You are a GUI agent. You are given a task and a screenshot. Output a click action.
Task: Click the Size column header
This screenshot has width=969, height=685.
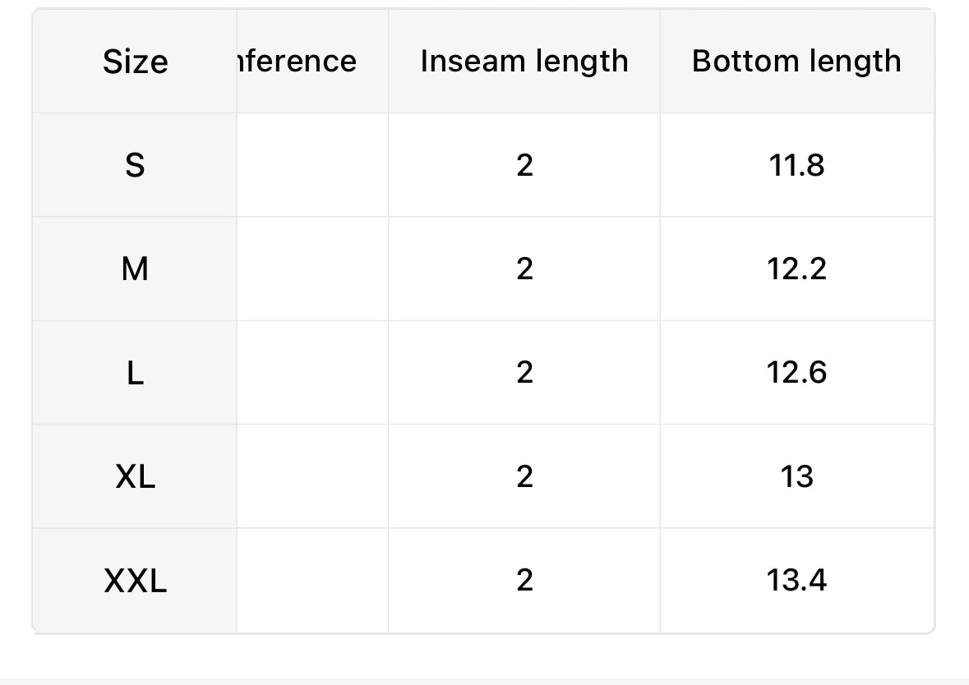tap(136, 62)
